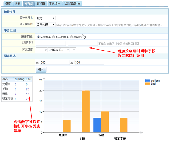Click the 事务范围 section header
This screenshot has height=142, width=171.
point(10,30)
